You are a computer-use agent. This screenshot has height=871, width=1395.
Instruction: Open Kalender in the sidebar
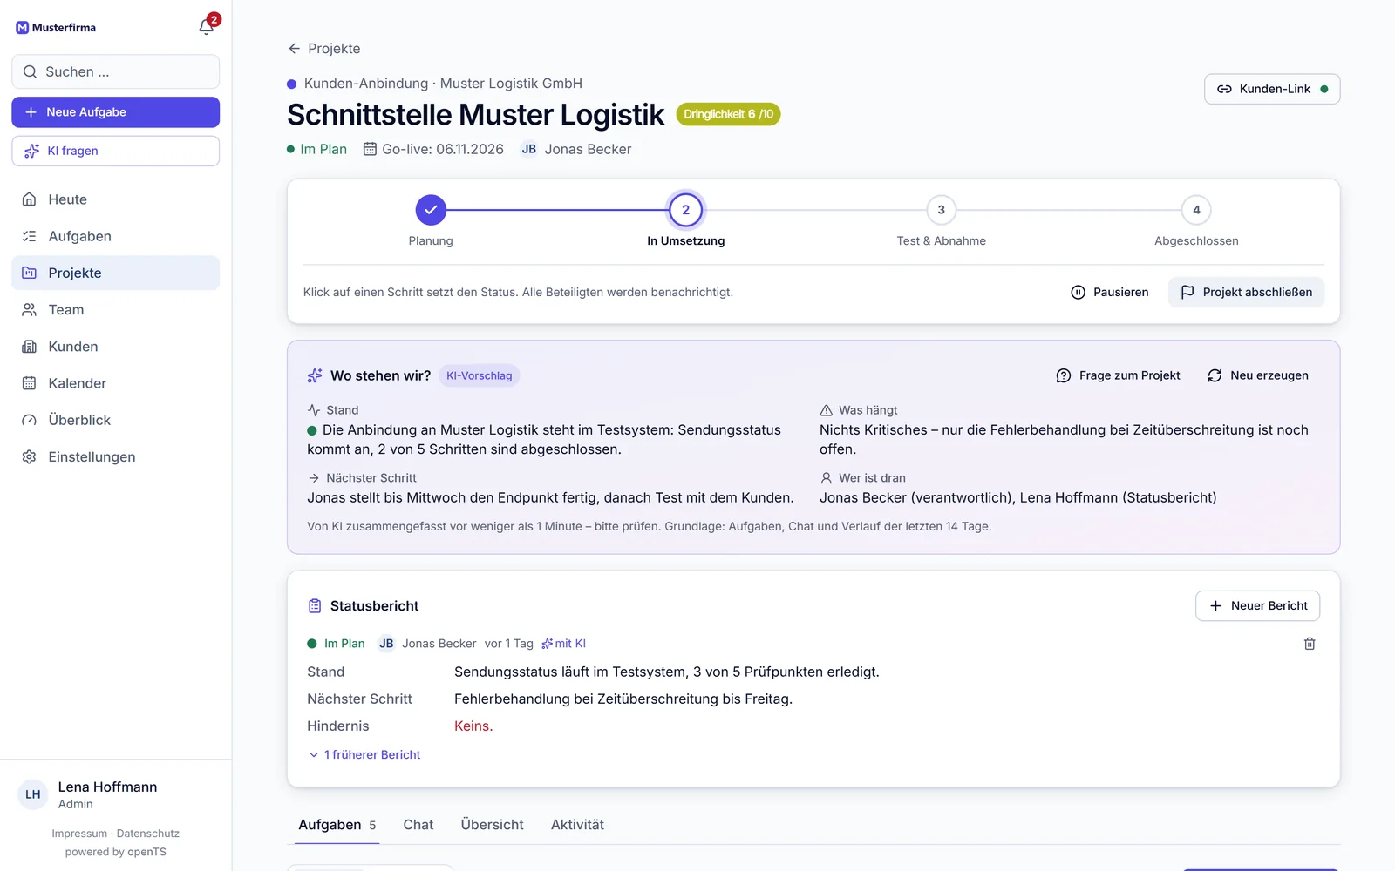click(x=115, y=383)
